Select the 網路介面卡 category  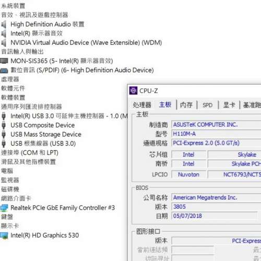[16, 198]
